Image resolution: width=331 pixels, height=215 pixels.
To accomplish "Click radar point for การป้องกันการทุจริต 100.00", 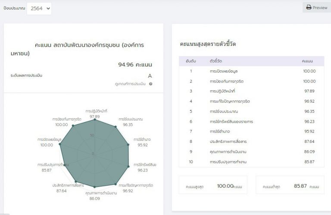I will (72, 126).
